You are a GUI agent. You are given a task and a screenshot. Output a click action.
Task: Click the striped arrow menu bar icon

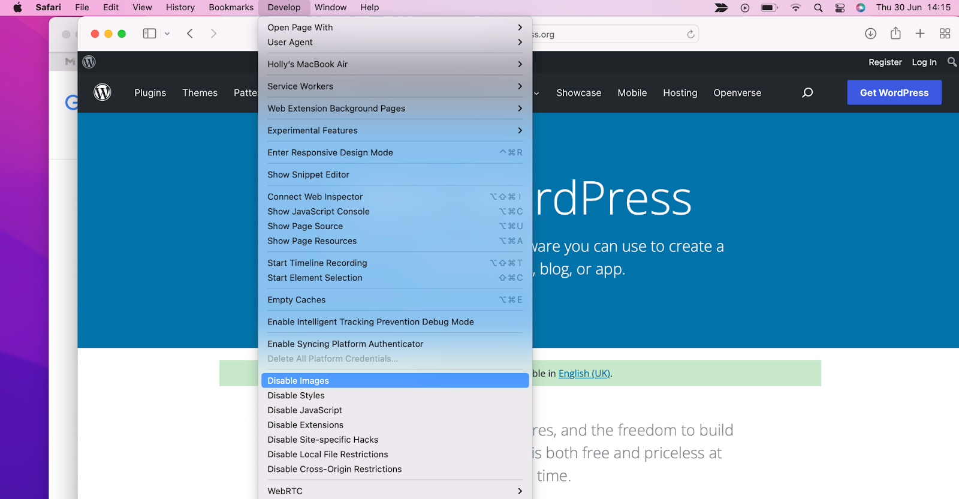pyautogui.click(x=722, y=8)
